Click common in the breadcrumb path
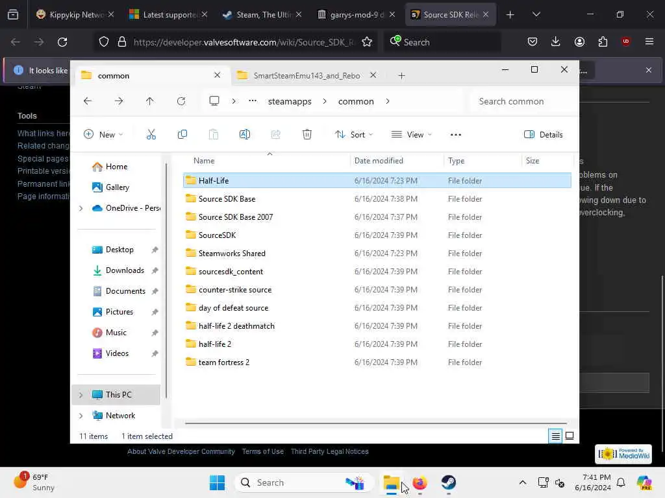Image resolution: width=665 pixels, height=498 pixels. click(x=356, y=101)
